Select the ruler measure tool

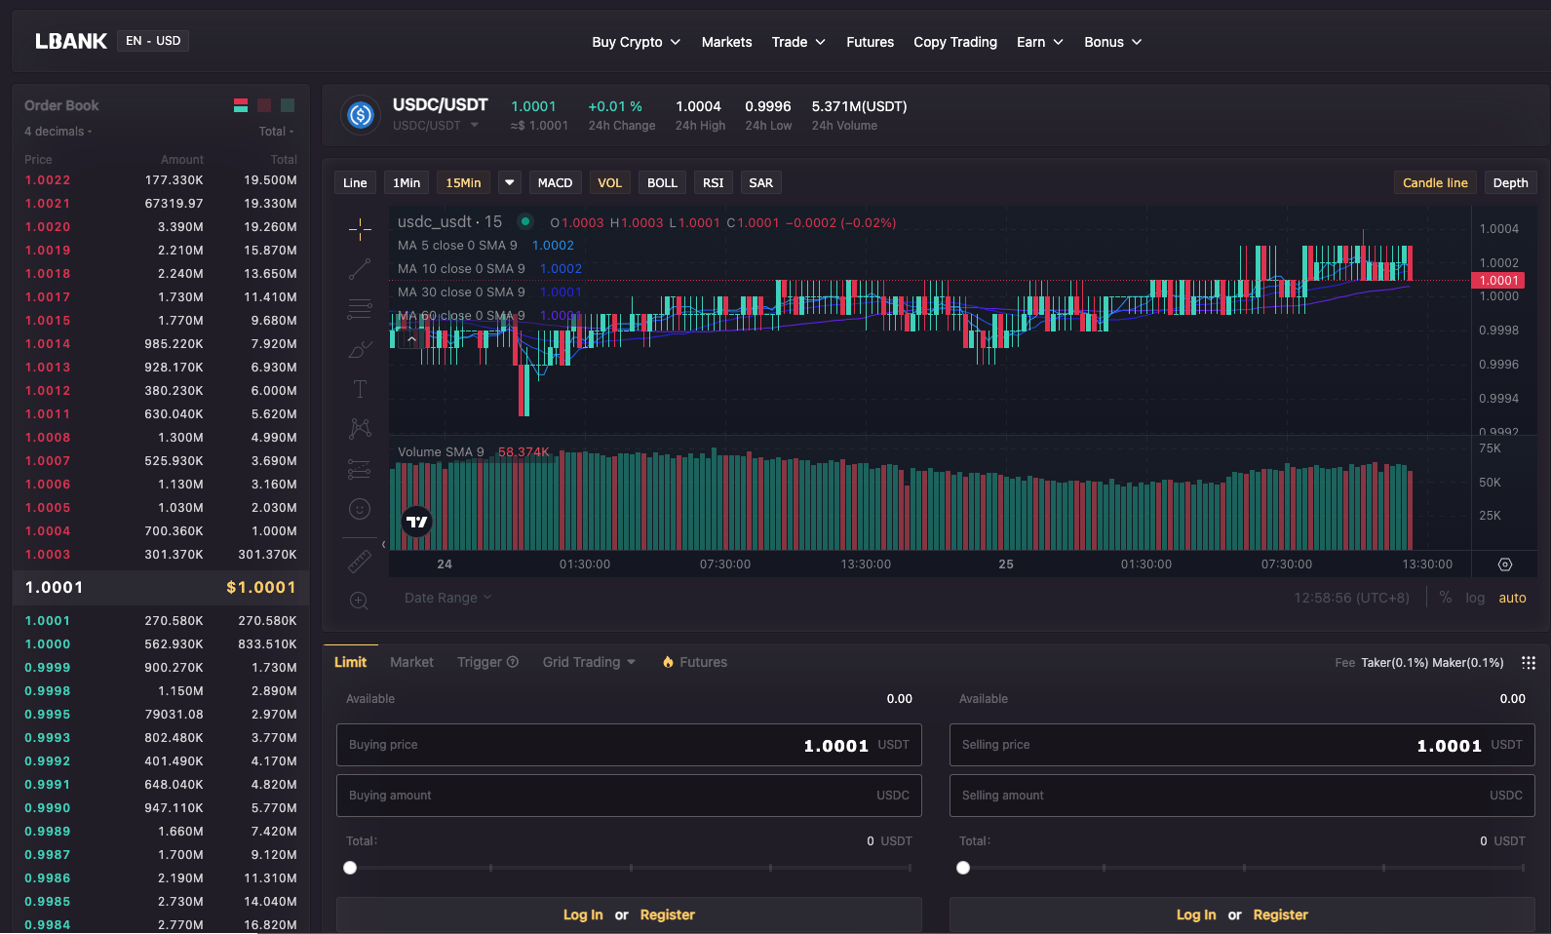(x=360, y=562)
